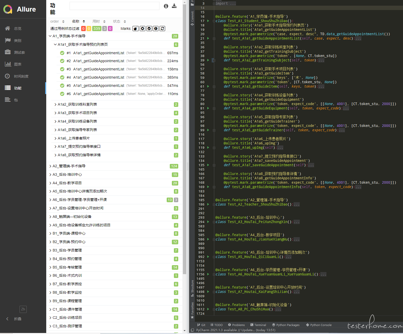Download results as CSV icon
The width and height of the screenshot is (403, 334).
[174, 6]
